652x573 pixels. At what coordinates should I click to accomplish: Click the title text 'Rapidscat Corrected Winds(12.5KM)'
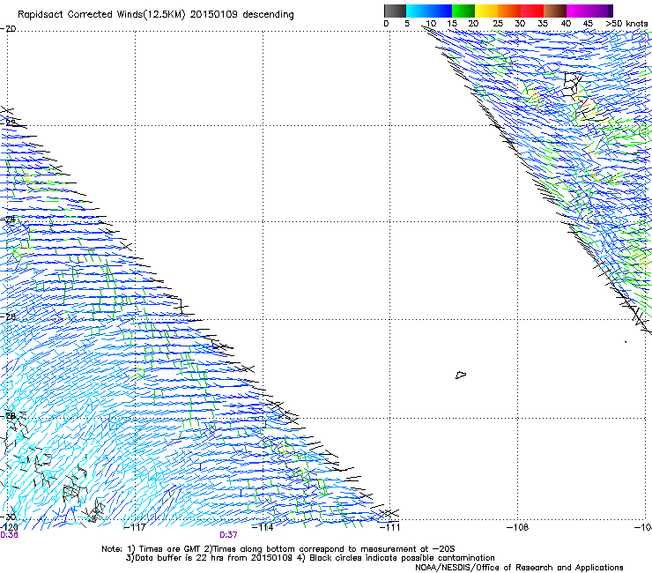pyautogui.click(x=101, y=15)
